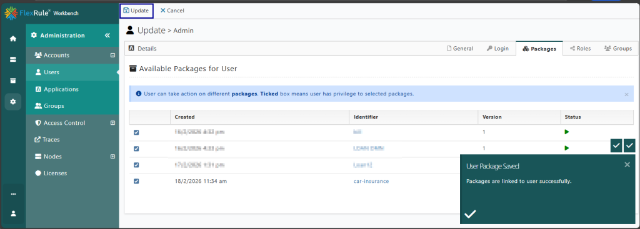This screenshot has height=229, width=640.
Task: Switch to the Roles tab
Action: click(581, 49)
